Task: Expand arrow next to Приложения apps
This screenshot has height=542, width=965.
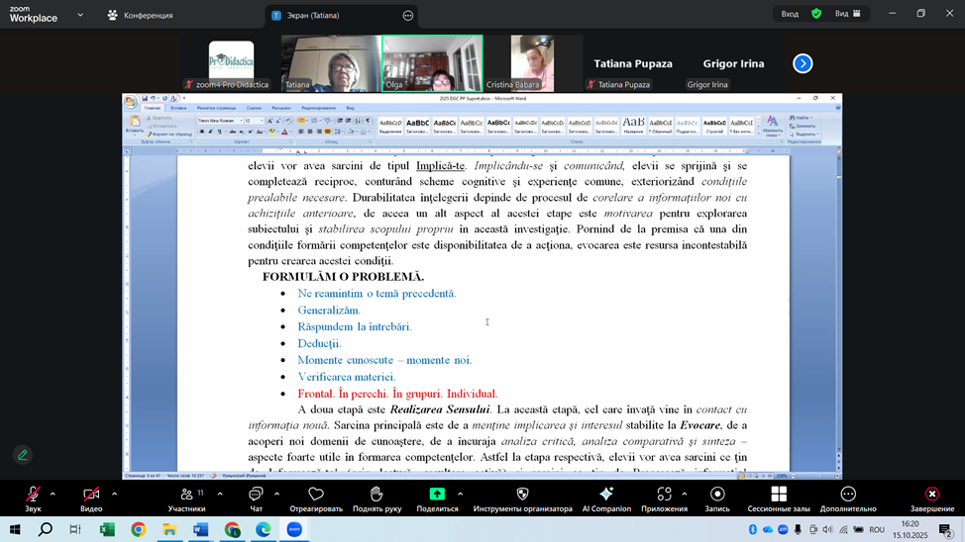Action: [685, 494]
